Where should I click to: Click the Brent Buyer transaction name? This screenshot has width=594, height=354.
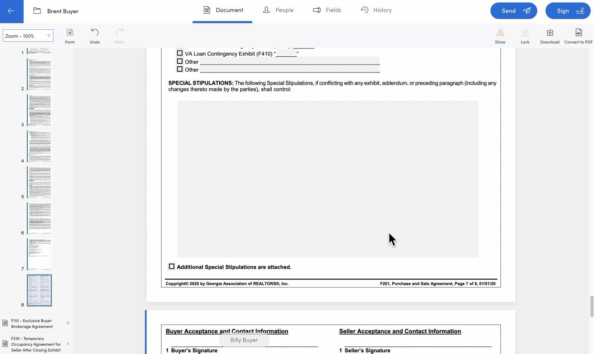(x=63, y=11)
